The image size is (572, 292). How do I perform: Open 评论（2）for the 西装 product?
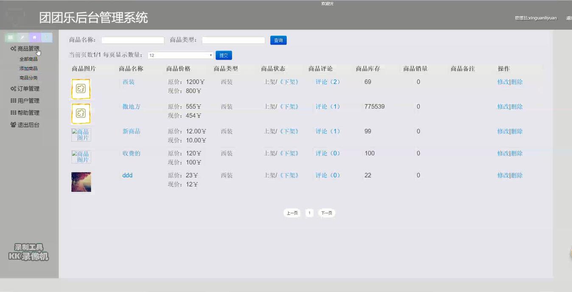(x=327, y=81)
